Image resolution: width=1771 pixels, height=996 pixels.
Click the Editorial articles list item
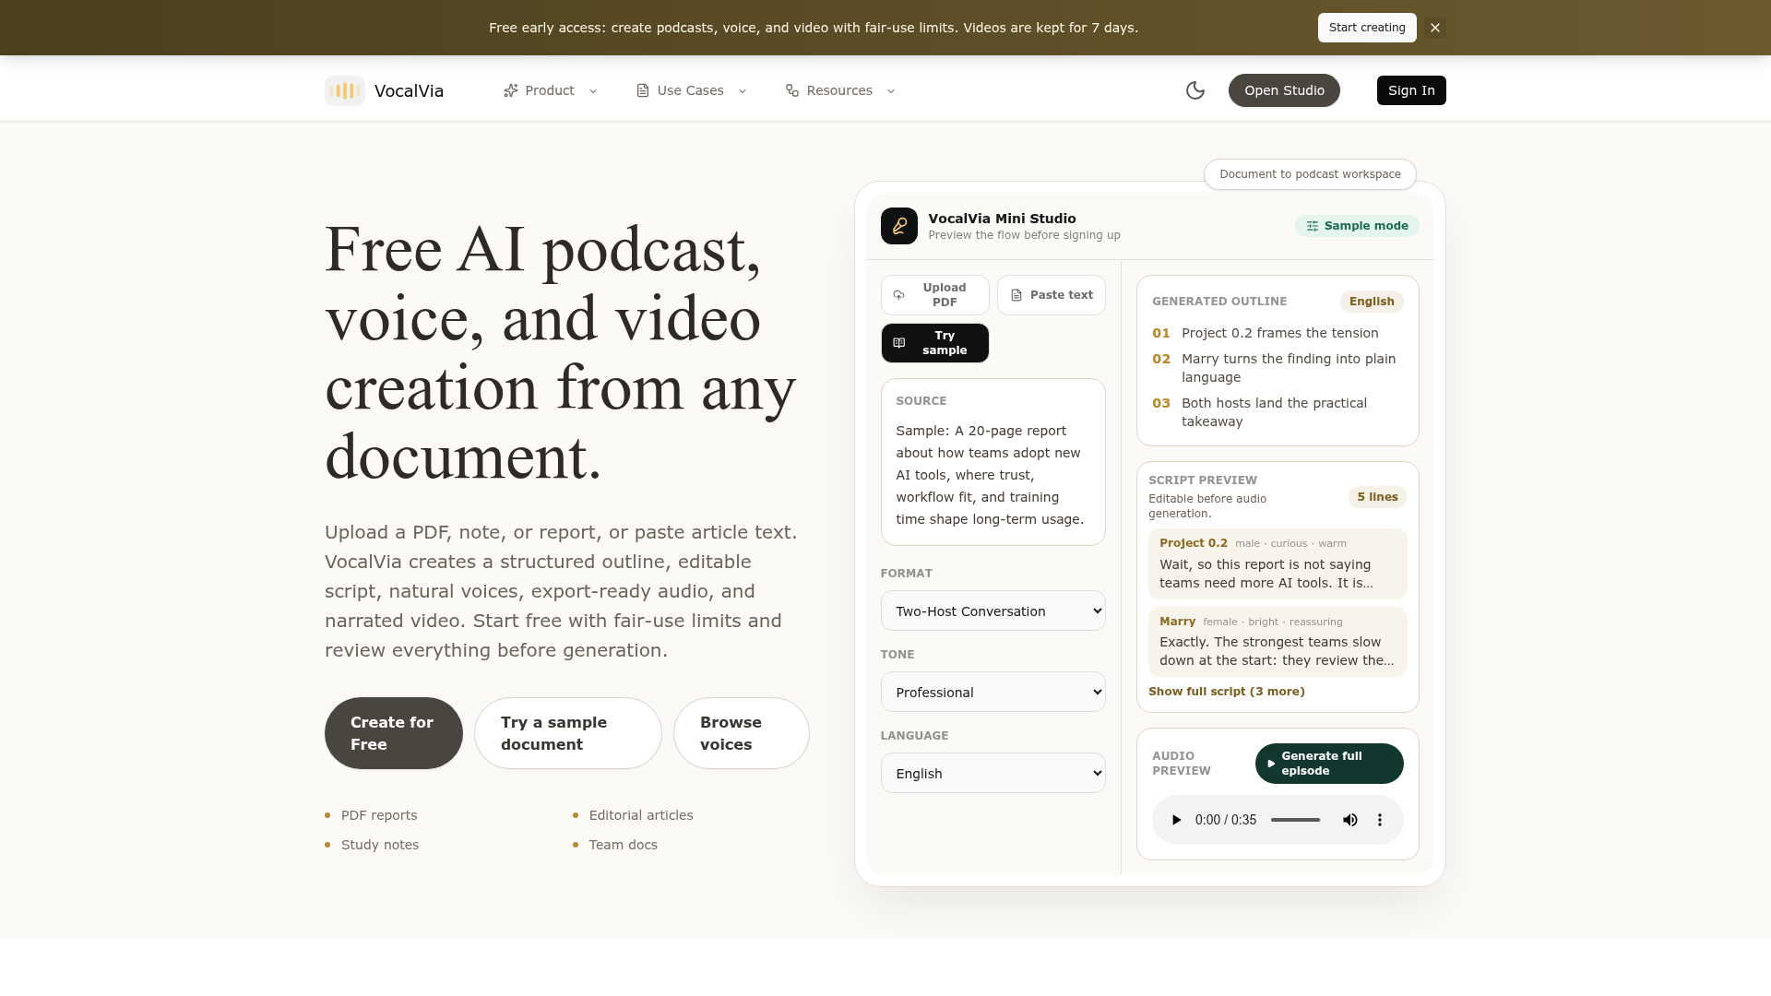click(641, 815)
